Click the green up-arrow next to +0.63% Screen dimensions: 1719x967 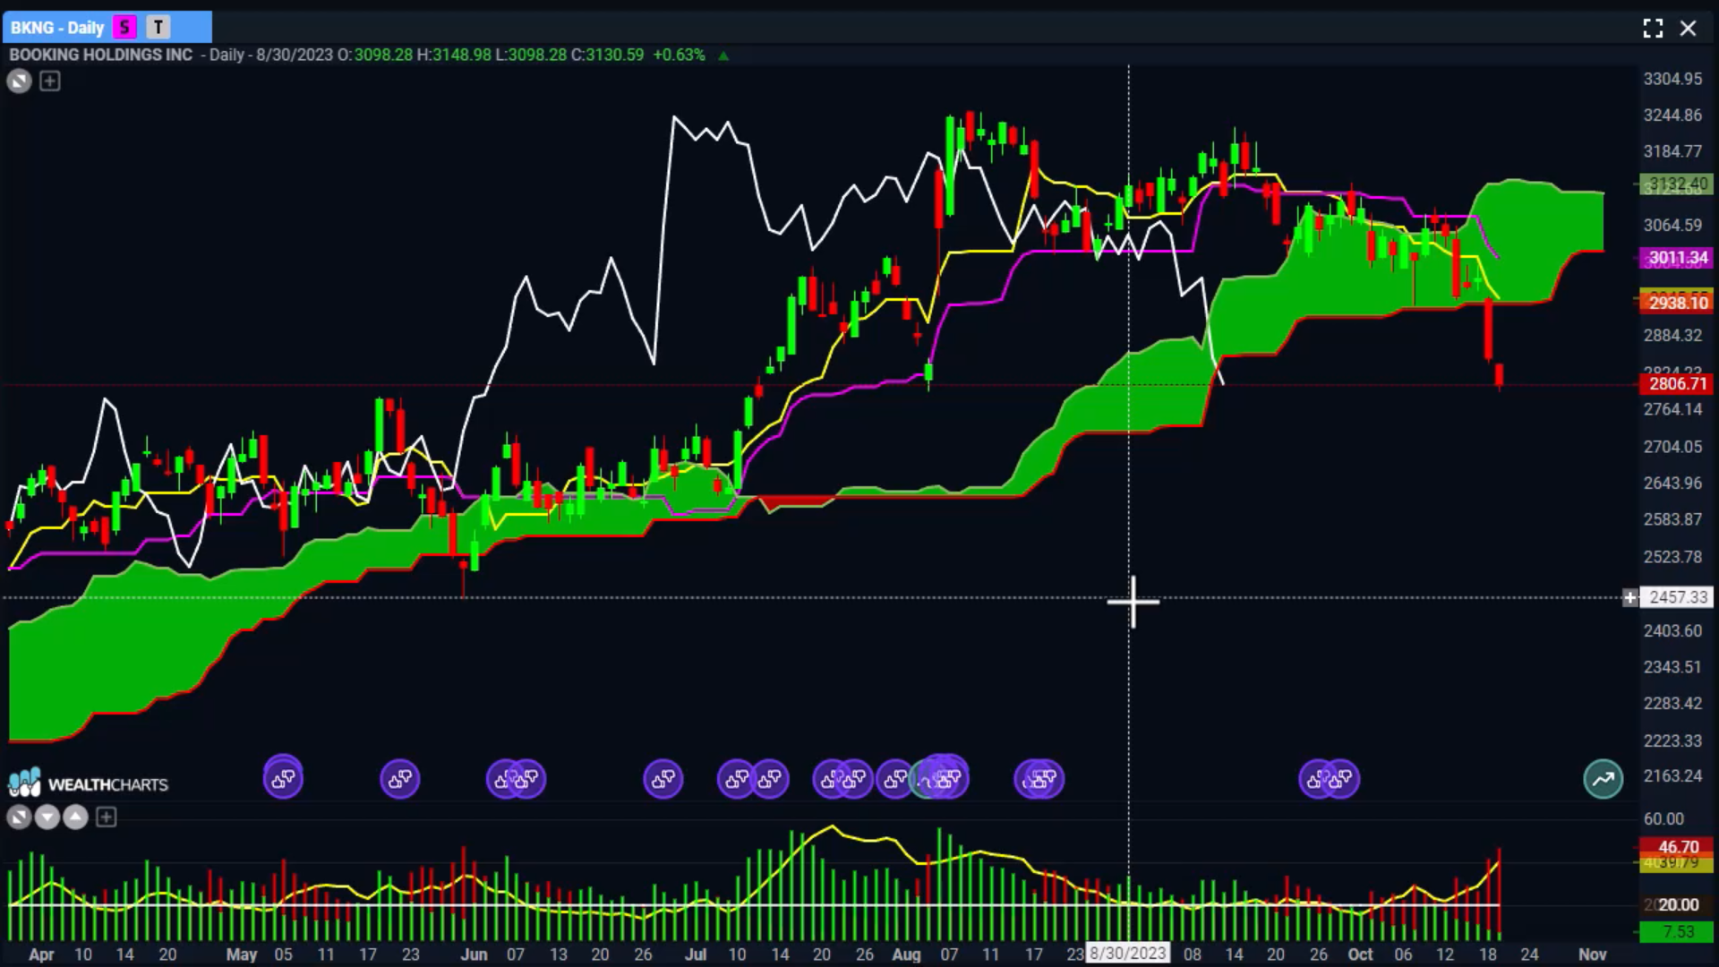tap(723, 56)
